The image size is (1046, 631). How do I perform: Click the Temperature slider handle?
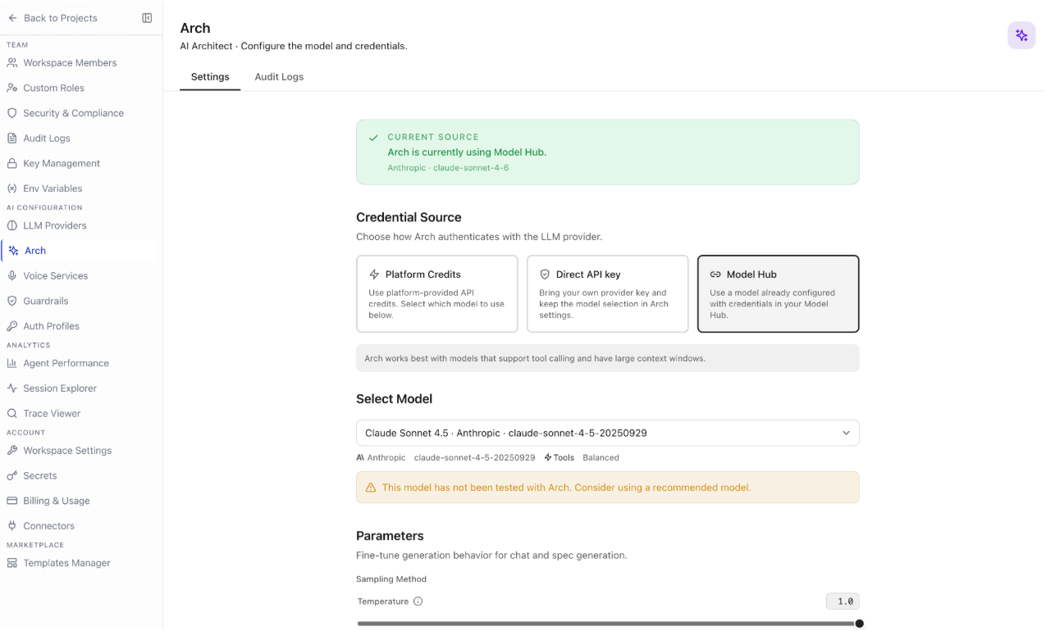[x=859, y=624]
